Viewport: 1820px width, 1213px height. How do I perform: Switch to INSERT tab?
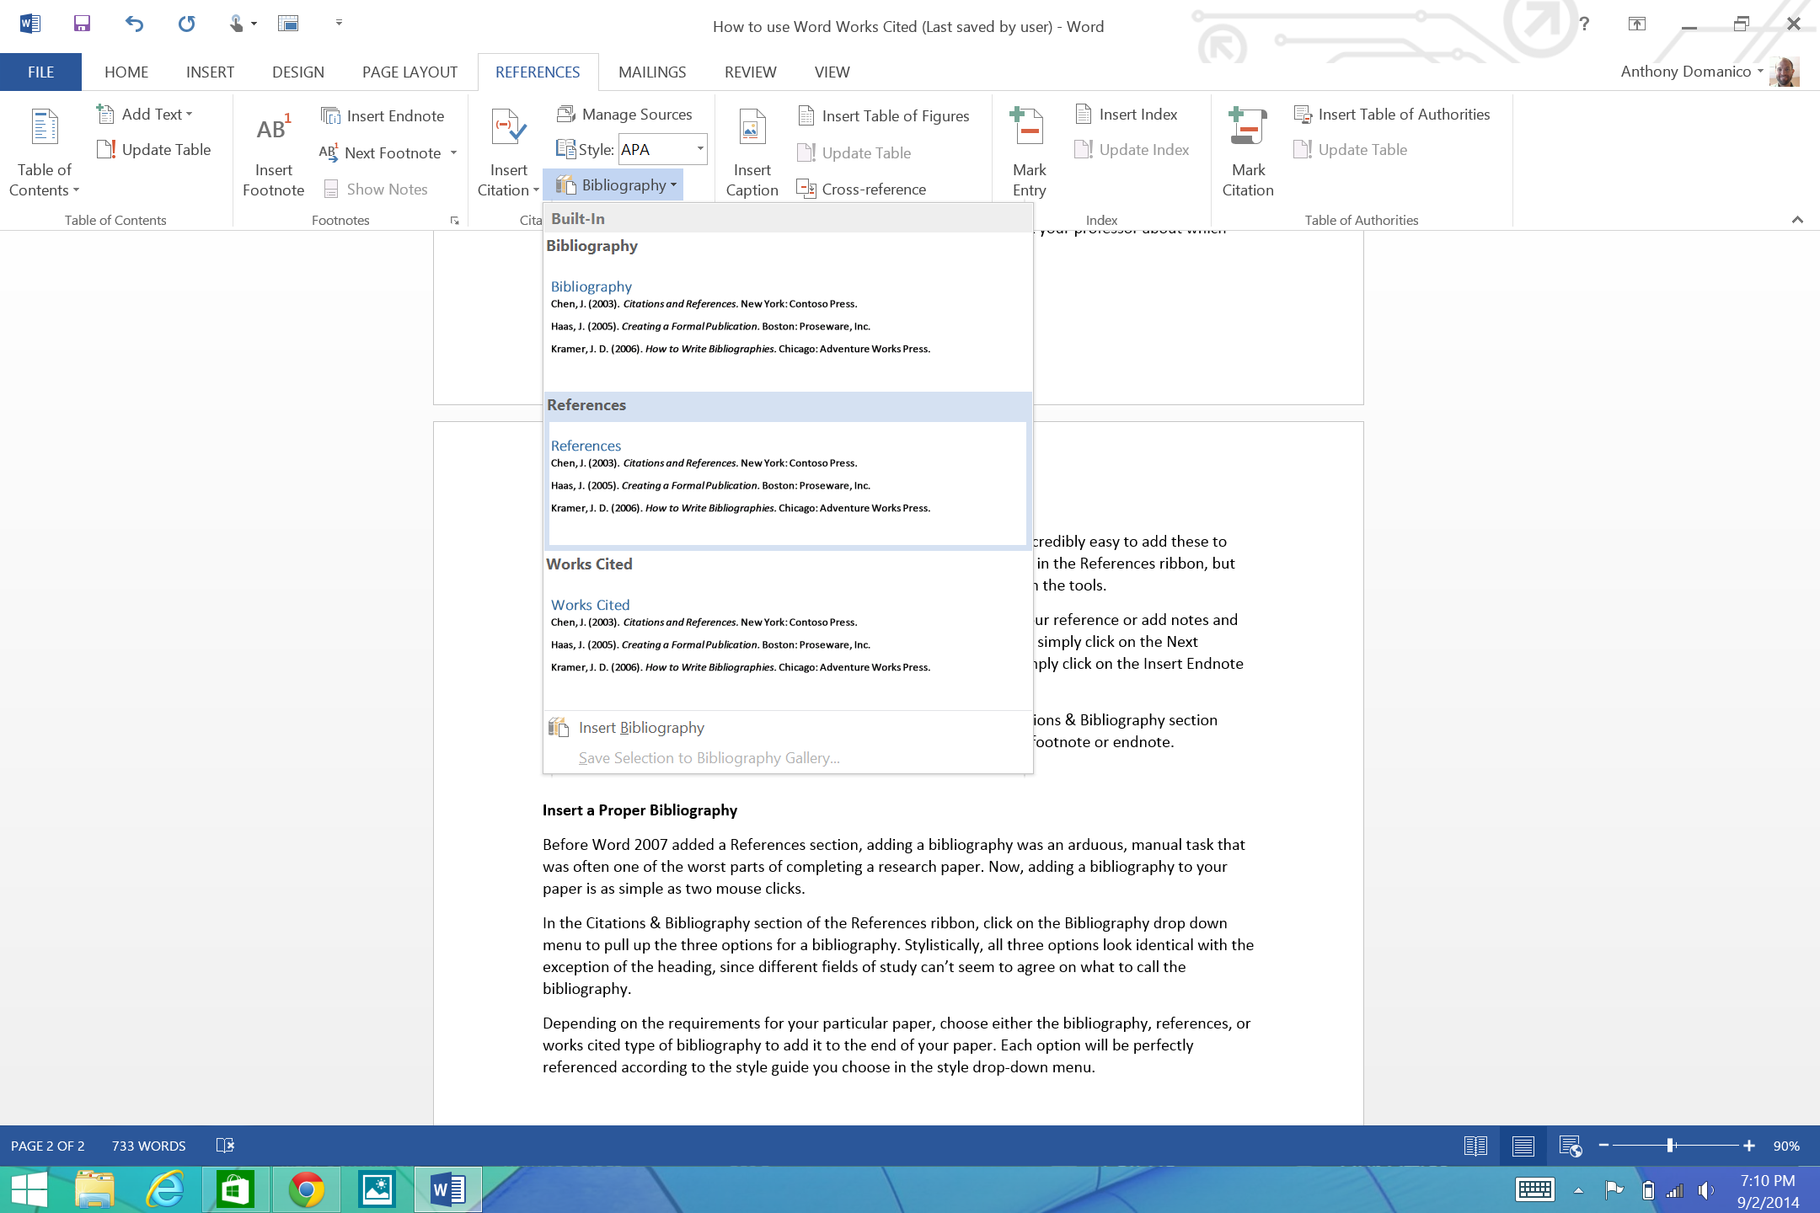click(210, 72)
